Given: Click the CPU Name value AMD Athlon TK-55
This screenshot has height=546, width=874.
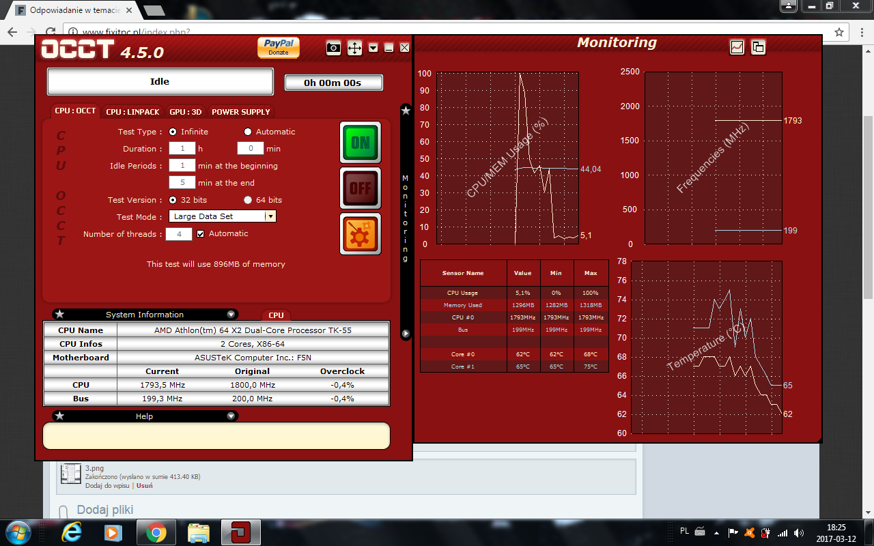Looking at the screenshot, I should point(253,330).
